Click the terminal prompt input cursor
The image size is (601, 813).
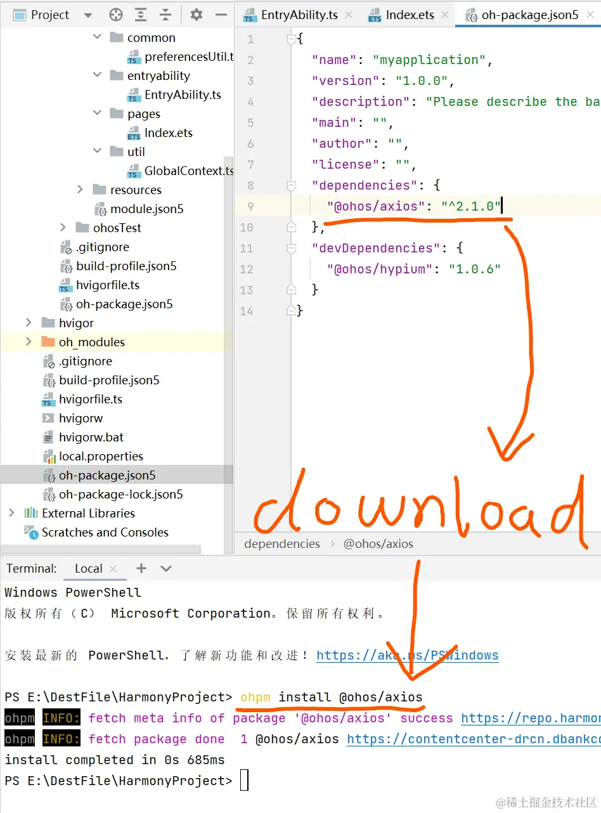click(x=244, y=781)
